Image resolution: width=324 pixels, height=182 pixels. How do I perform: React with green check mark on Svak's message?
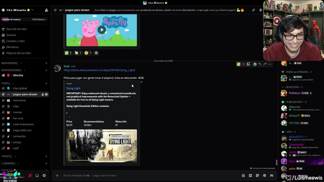pyautogui.click(x=238, y=64)
